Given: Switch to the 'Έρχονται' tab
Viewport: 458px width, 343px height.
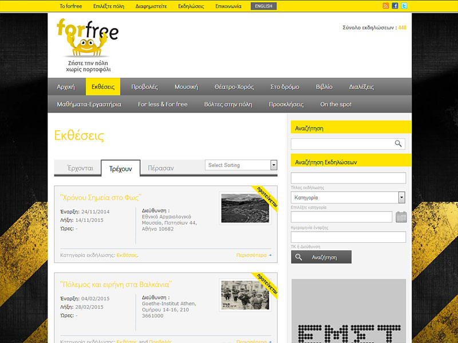Looking at the screenshot, I should [x=80, y=168].
